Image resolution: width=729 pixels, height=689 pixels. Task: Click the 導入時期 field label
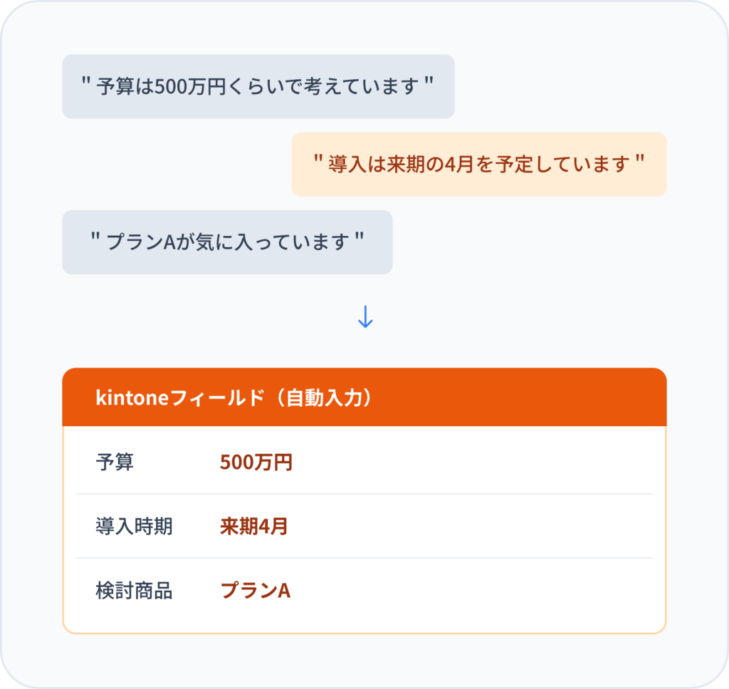click(134, 527)
